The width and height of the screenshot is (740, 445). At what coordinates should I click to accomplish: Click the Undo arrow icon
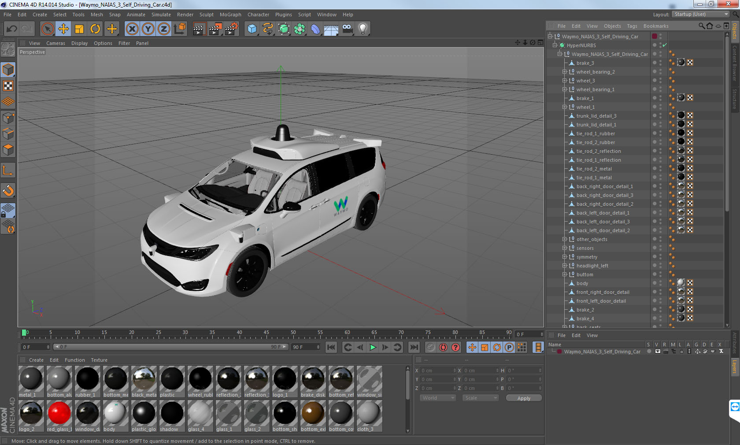point(12,29)
